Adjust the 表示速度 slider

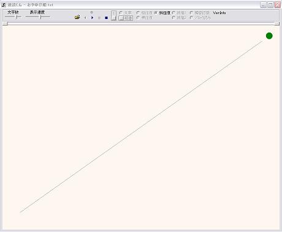(x=38, y=17)
